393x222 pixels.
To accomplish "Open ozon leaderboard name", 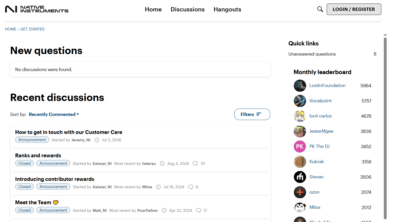I will [x=314, y=192].
